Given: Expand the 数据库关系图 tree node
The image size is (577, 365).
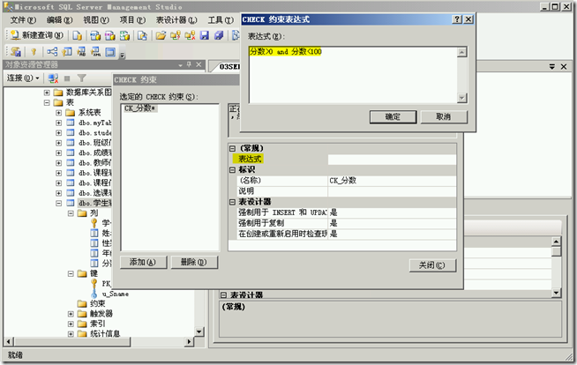Looking at the screenshot, I should point(47,93).
